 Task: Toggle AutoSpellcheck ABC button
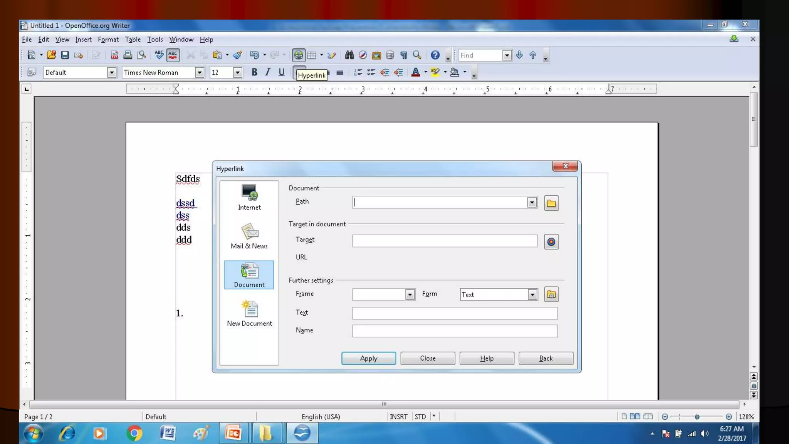173,55
